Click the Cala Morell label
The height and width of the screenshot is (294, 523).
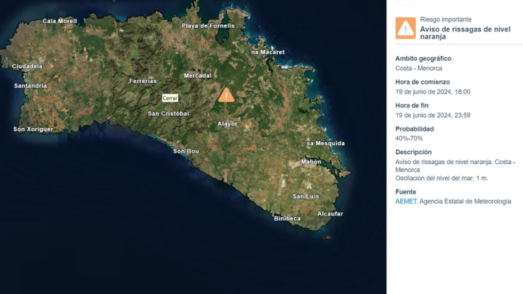[x=59, y=21]
